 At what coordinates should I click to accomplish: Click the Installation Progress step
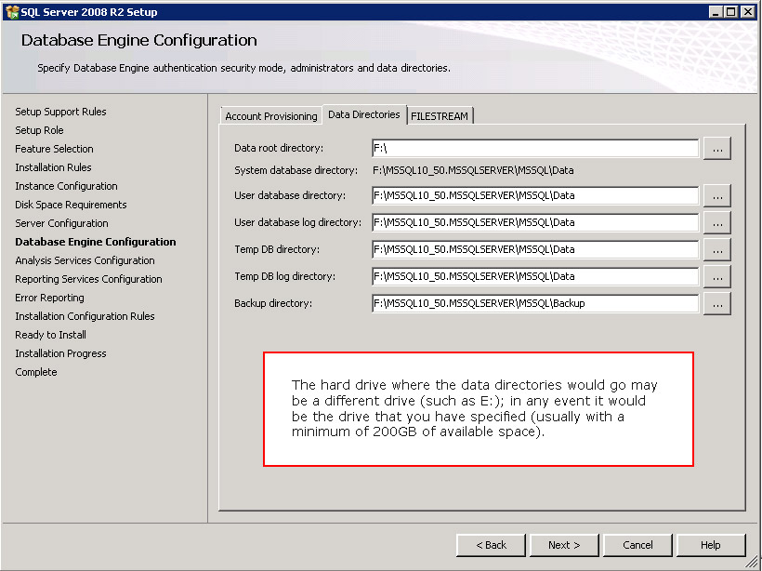[60, 353]
